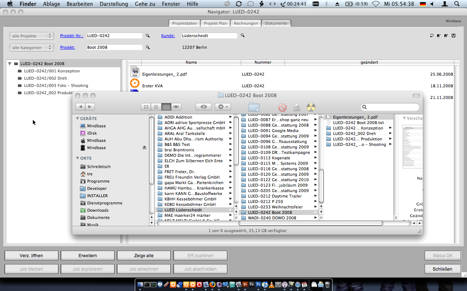The height and width of the screenshot is (291, 467).
Task: Open the Darstellung menu in menu bar
Action: (114, 4)
